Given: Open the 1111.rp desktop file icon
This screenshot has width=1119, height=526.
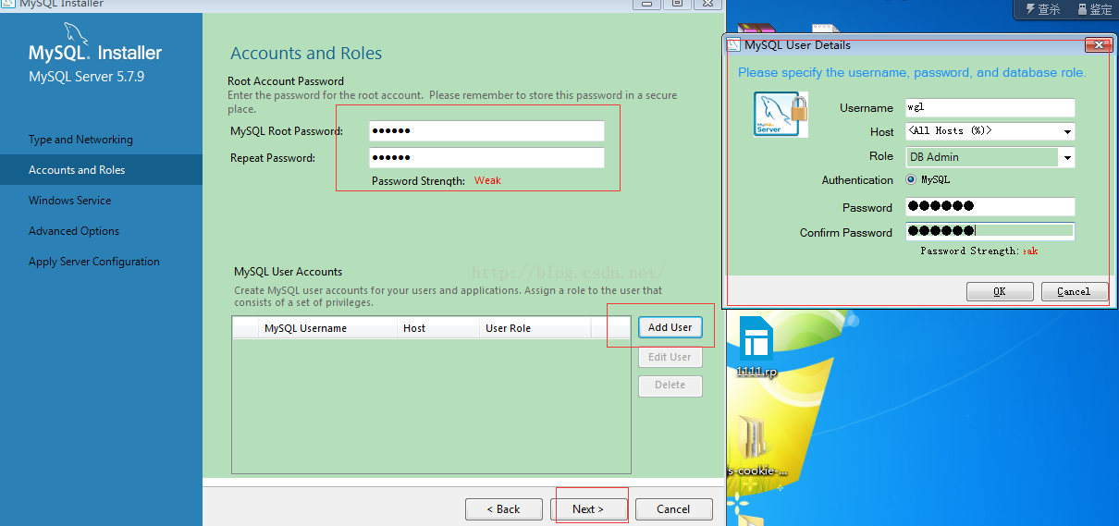Looking at the screenshot, I should point(756,346).
